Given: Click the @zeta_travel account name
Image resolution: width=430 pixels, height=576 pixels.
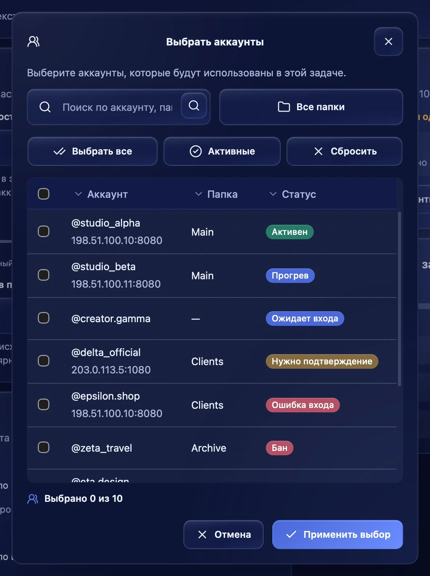Looking at the screenshot, I should pyautogui.click(x=102, y=448).
